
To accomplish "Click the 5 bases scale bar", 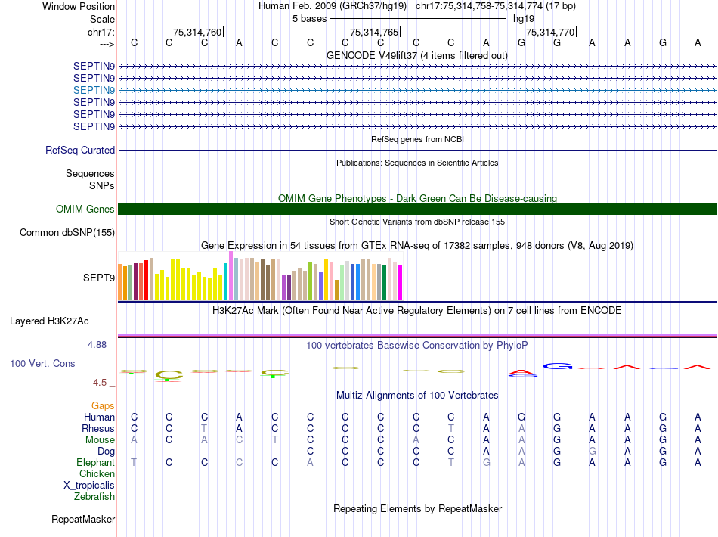I will tap(417, 18).
